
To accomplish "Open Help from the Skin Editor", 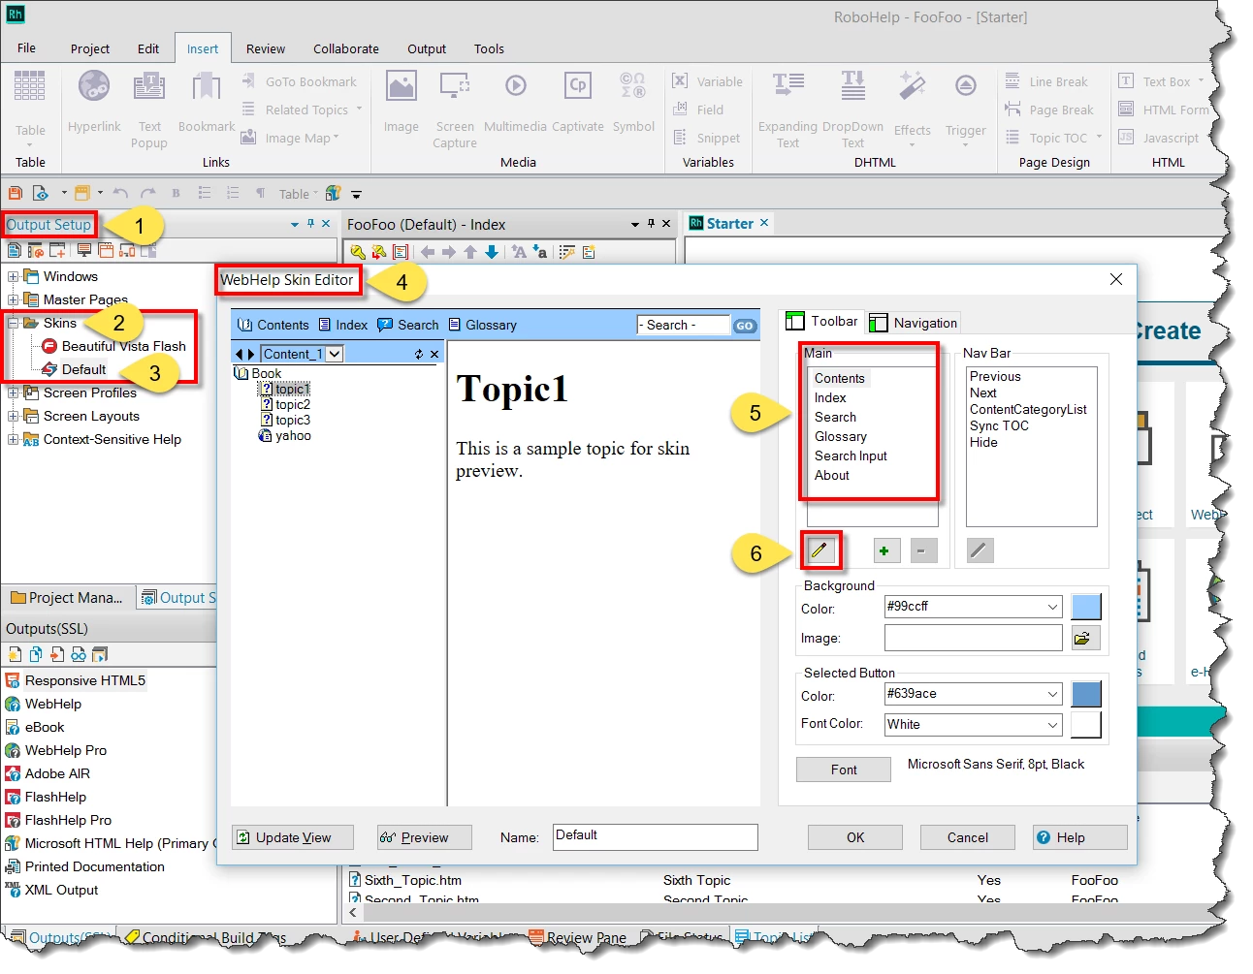I will pos(1080,837).
